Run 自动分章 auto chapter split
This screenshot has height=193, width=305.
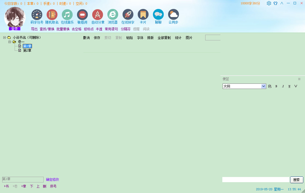[98, 17]
